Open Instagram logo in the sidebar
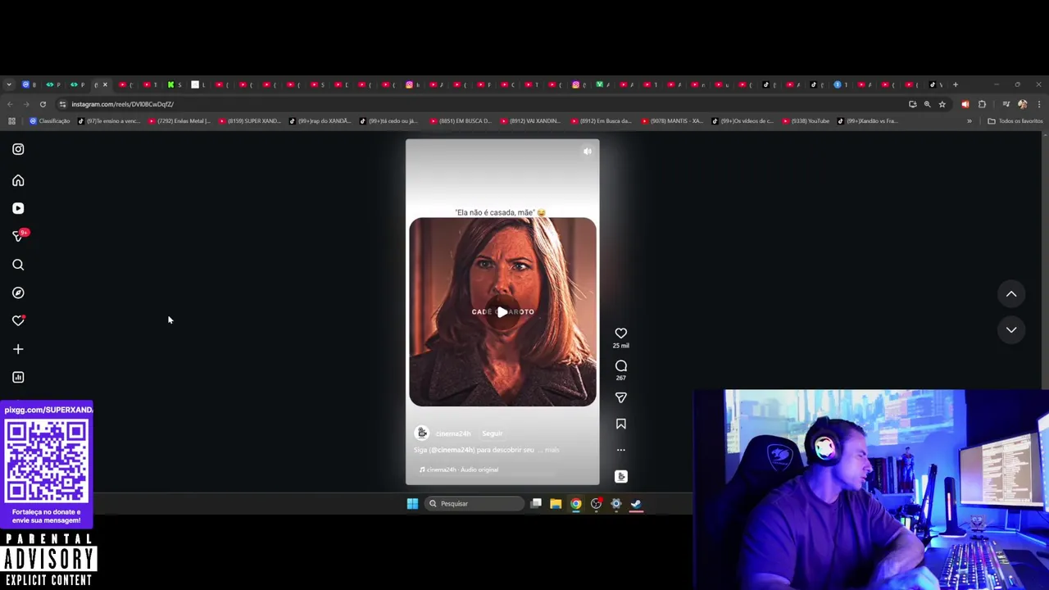Screen dimensions: 1049x590 (18, 149)
